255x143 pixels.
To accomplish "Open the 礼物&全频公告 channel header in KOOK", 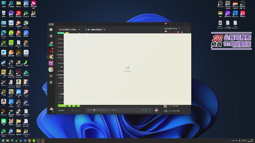I will click(x=95, y=30).
